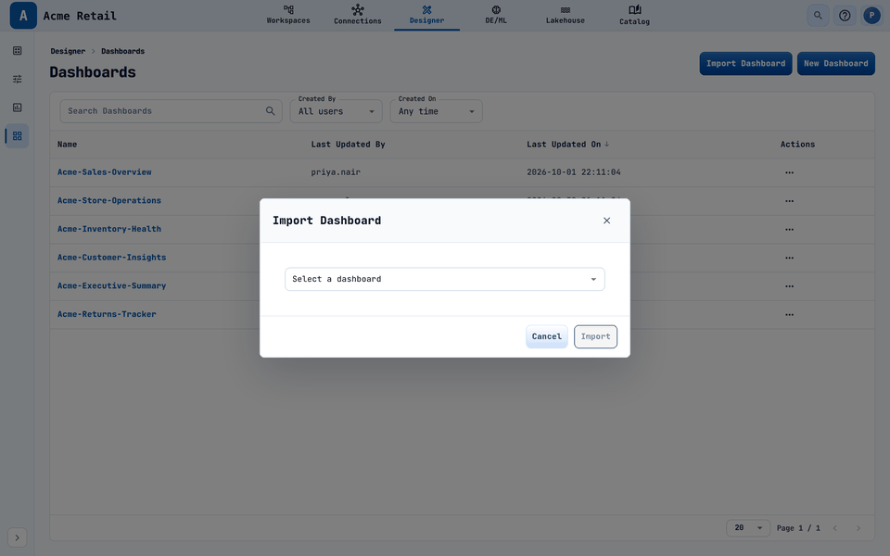Open the help question mark icon
Image resolution: width=890 pixels, height=556 pixels.
(x=845, y=16)
